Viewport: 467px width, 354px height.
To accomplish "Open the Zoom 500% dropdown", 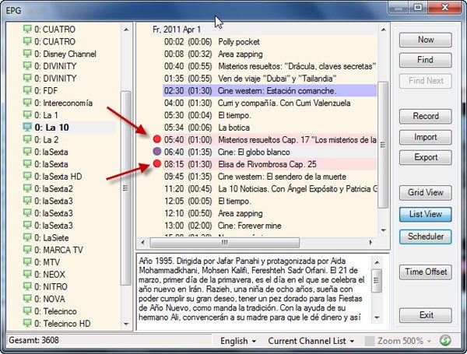I will coord(404,341).
